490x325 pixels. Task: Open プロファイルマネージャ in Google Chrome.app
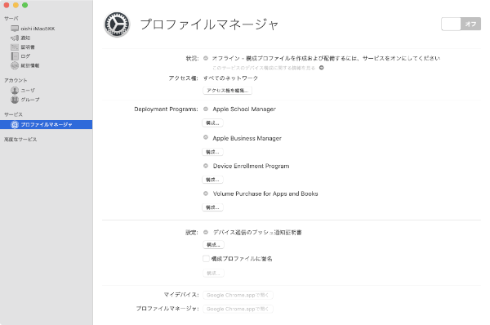point(238,309)
